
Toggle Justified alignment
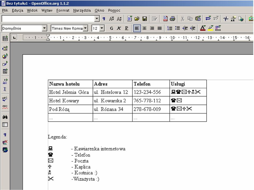(160, 28)
